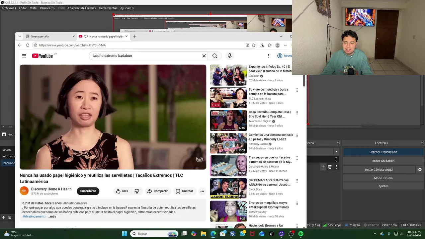
Task: Open the OBS Vista menu
Action: click(x=33, y=8)
